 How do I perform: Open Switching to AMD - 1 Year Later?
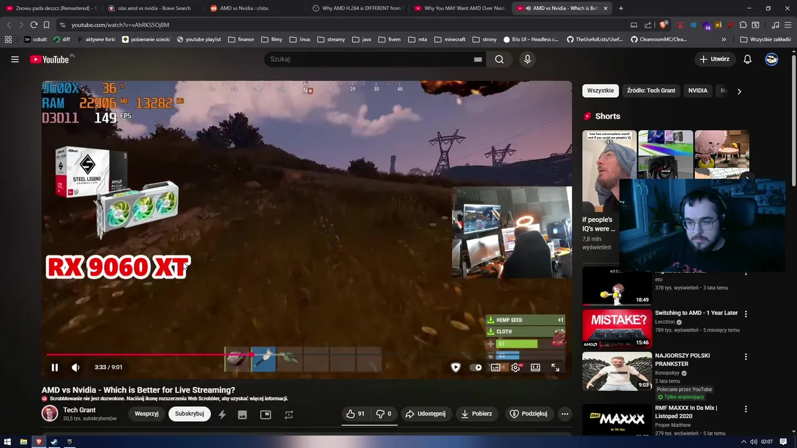click(696, 313)
